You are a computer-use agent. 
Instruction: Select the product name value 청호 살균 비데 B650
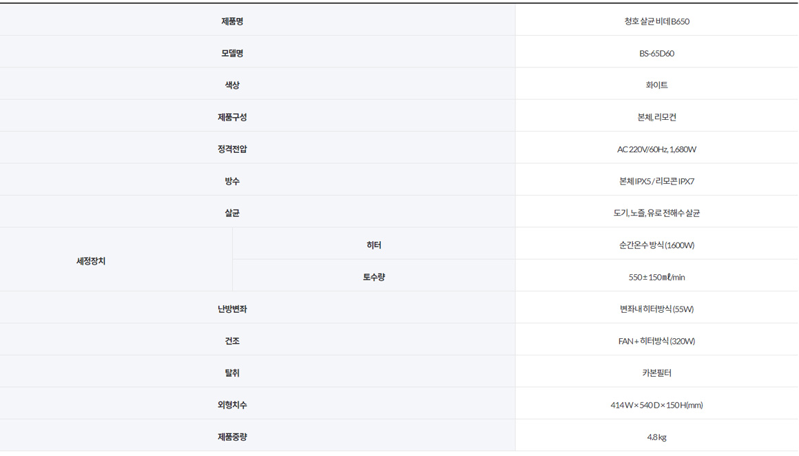tap(656, 21)
